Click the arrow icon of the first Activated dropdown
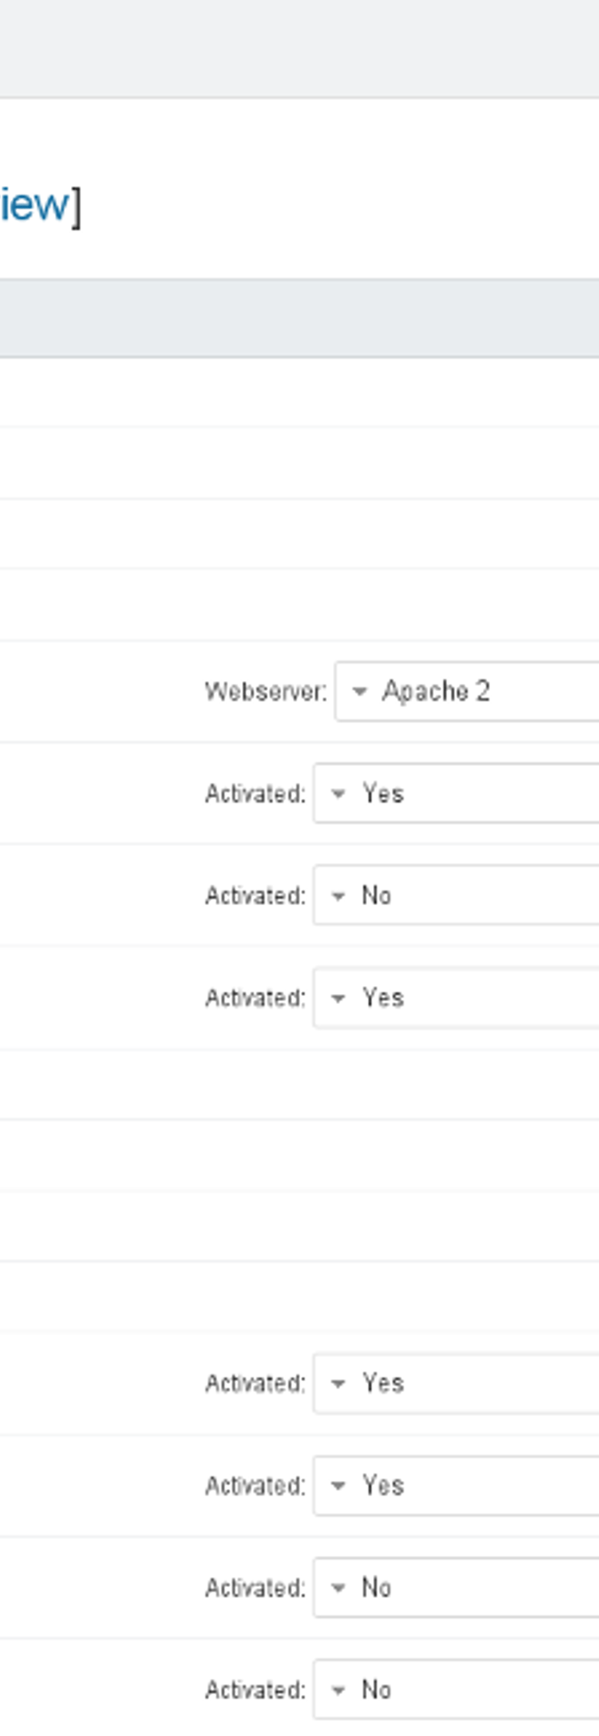Image resolution: width=599 pixels, height=1736 pixels. [338, 794]
